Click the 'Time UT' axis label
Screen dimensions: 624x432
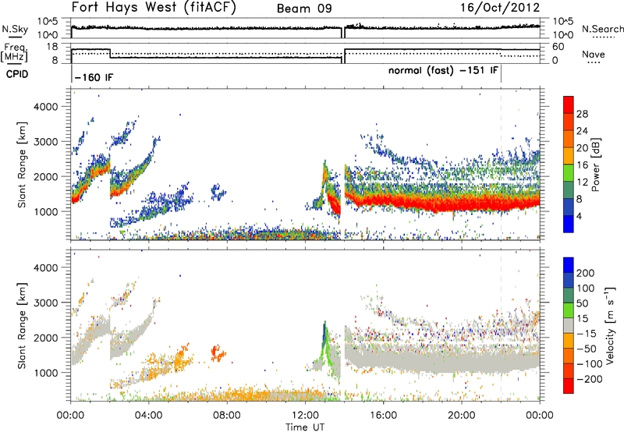[305, 427]
